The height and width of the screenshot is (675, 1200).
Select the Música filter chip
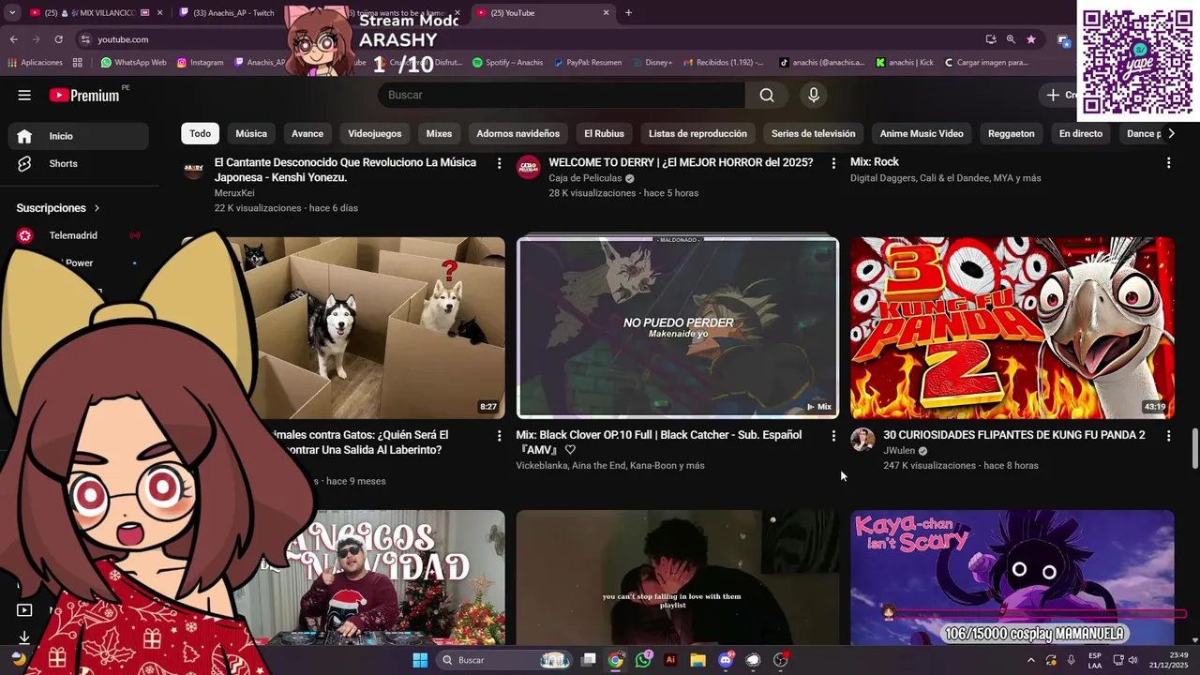251,133
